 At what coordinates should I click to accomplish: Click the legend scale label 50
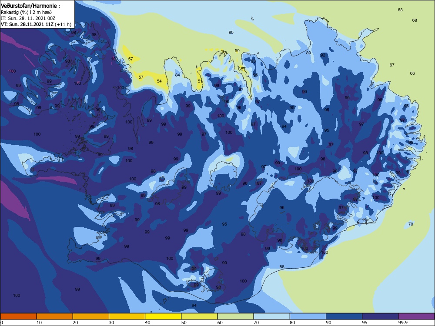click(184, 323)
